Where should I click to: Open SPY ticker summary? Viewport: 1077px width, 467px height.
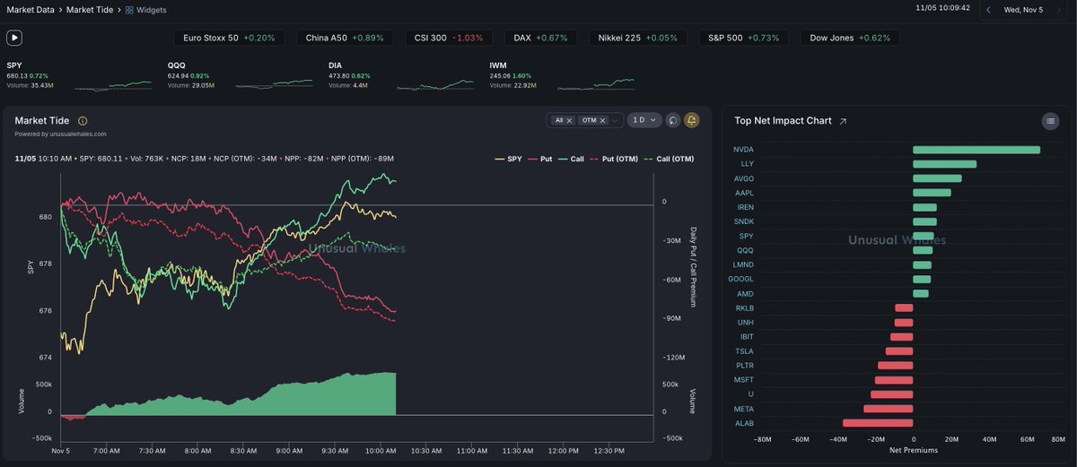pyautogui.click(x=30, y=75)
